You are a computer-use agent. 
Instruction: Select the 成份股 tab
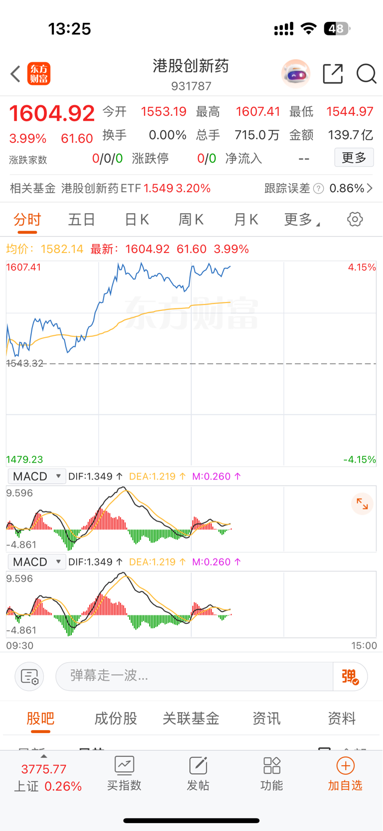(116, 718)
